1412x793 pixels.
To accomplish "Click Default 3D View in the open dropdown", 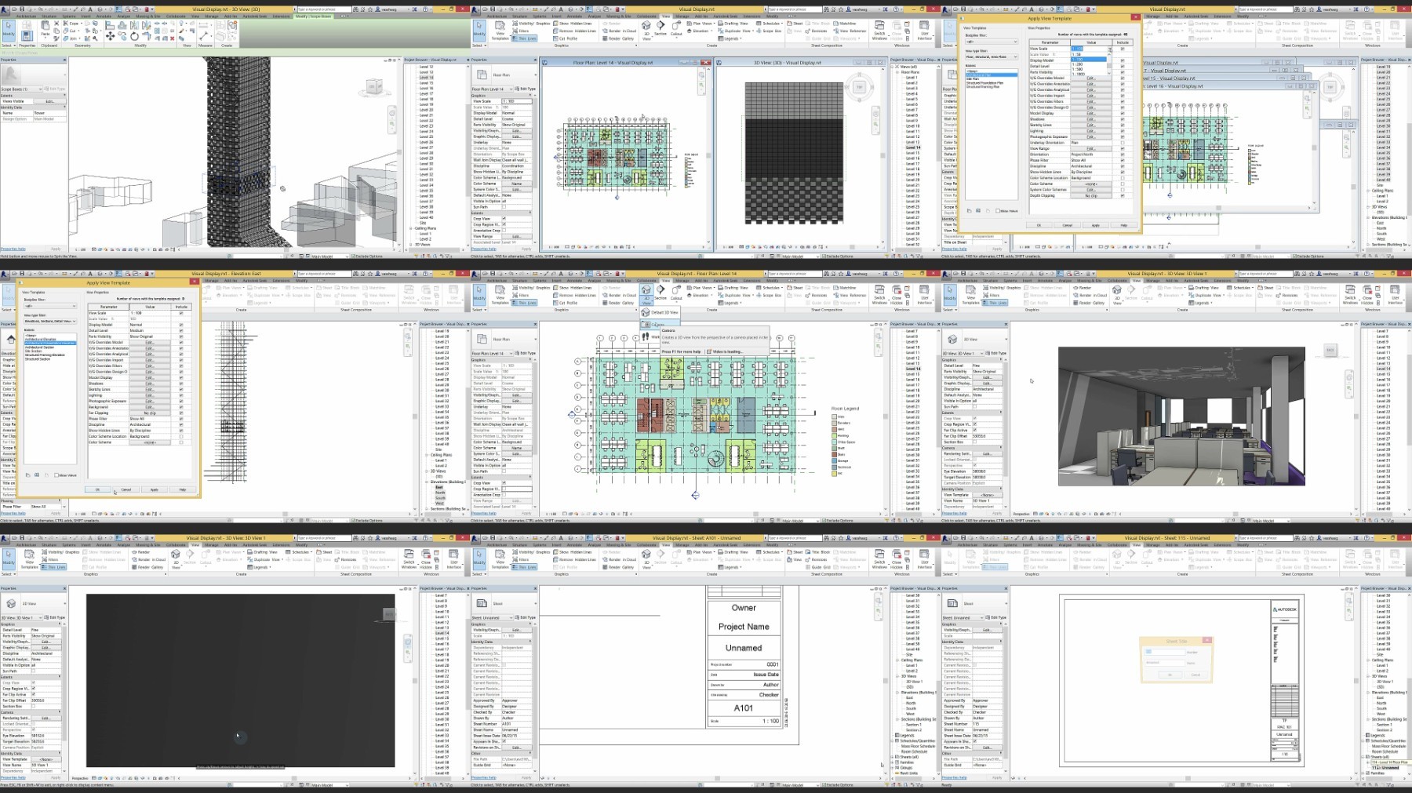I will pos(661,312).
